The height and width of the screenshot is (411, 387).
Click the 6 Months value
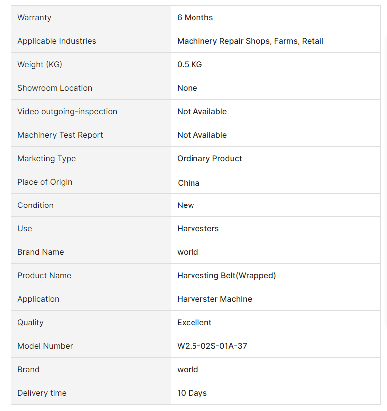pos(195,17)
